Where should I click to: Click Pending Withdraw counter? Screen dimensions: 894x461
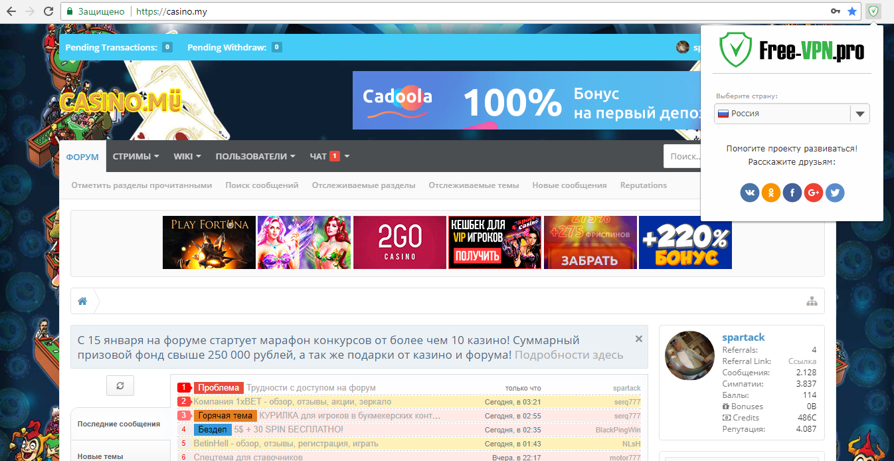point(276,47)
